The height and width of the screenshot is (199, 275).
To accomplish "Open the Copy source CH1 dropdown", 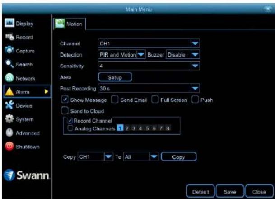I will pyautogui.click(x=95, y=156).
